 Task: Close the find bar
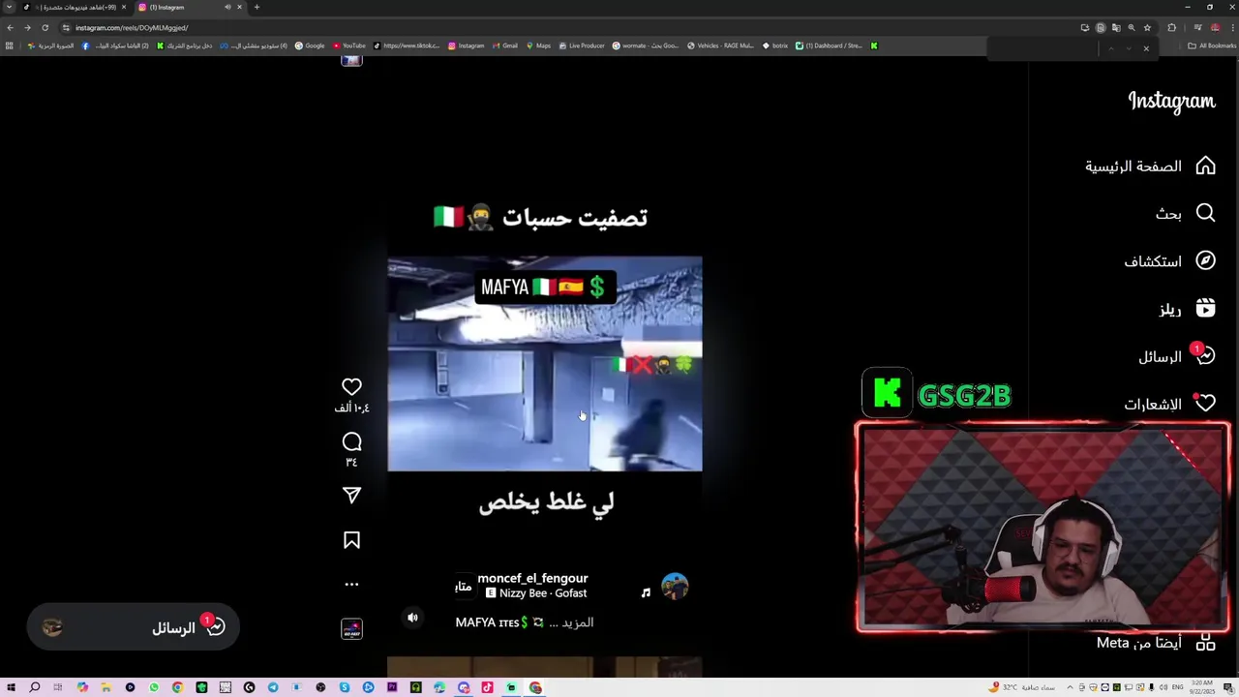tap(1146, 48)
